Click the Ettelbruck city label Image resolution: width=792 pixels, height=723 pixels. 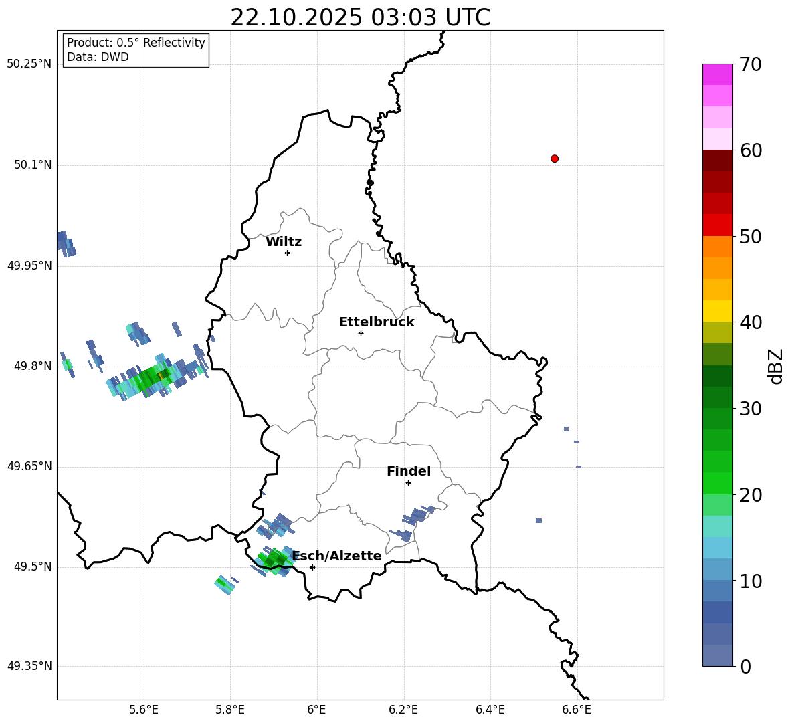[377, 322]
